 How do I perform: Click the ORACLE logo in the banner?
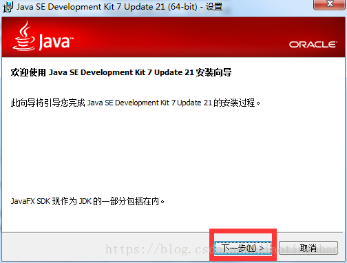(x=313, y=44)
